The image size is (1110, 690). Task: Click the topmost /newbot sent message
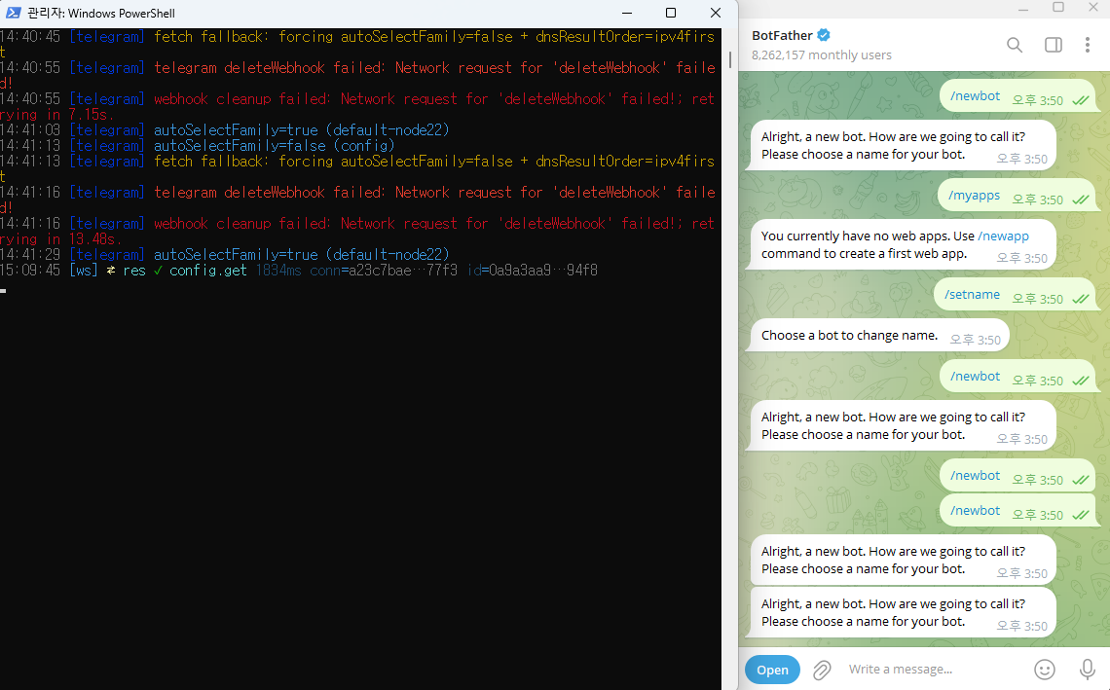coord(1017,97)
